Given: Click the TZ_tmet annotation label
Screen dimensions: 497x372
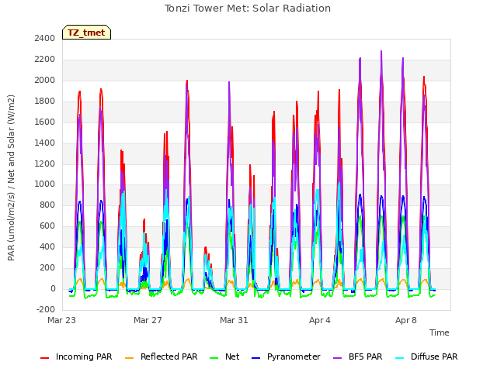Looking at the screenshot, I should click(86, 33).
